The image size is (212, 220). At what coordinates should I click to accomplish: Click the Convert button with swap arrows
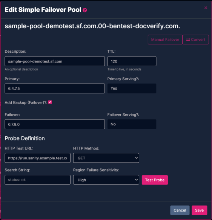[196, 40]
